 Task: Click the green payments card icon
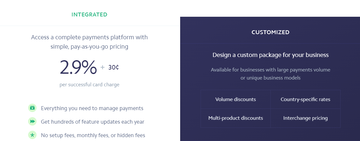coord(32,108)
